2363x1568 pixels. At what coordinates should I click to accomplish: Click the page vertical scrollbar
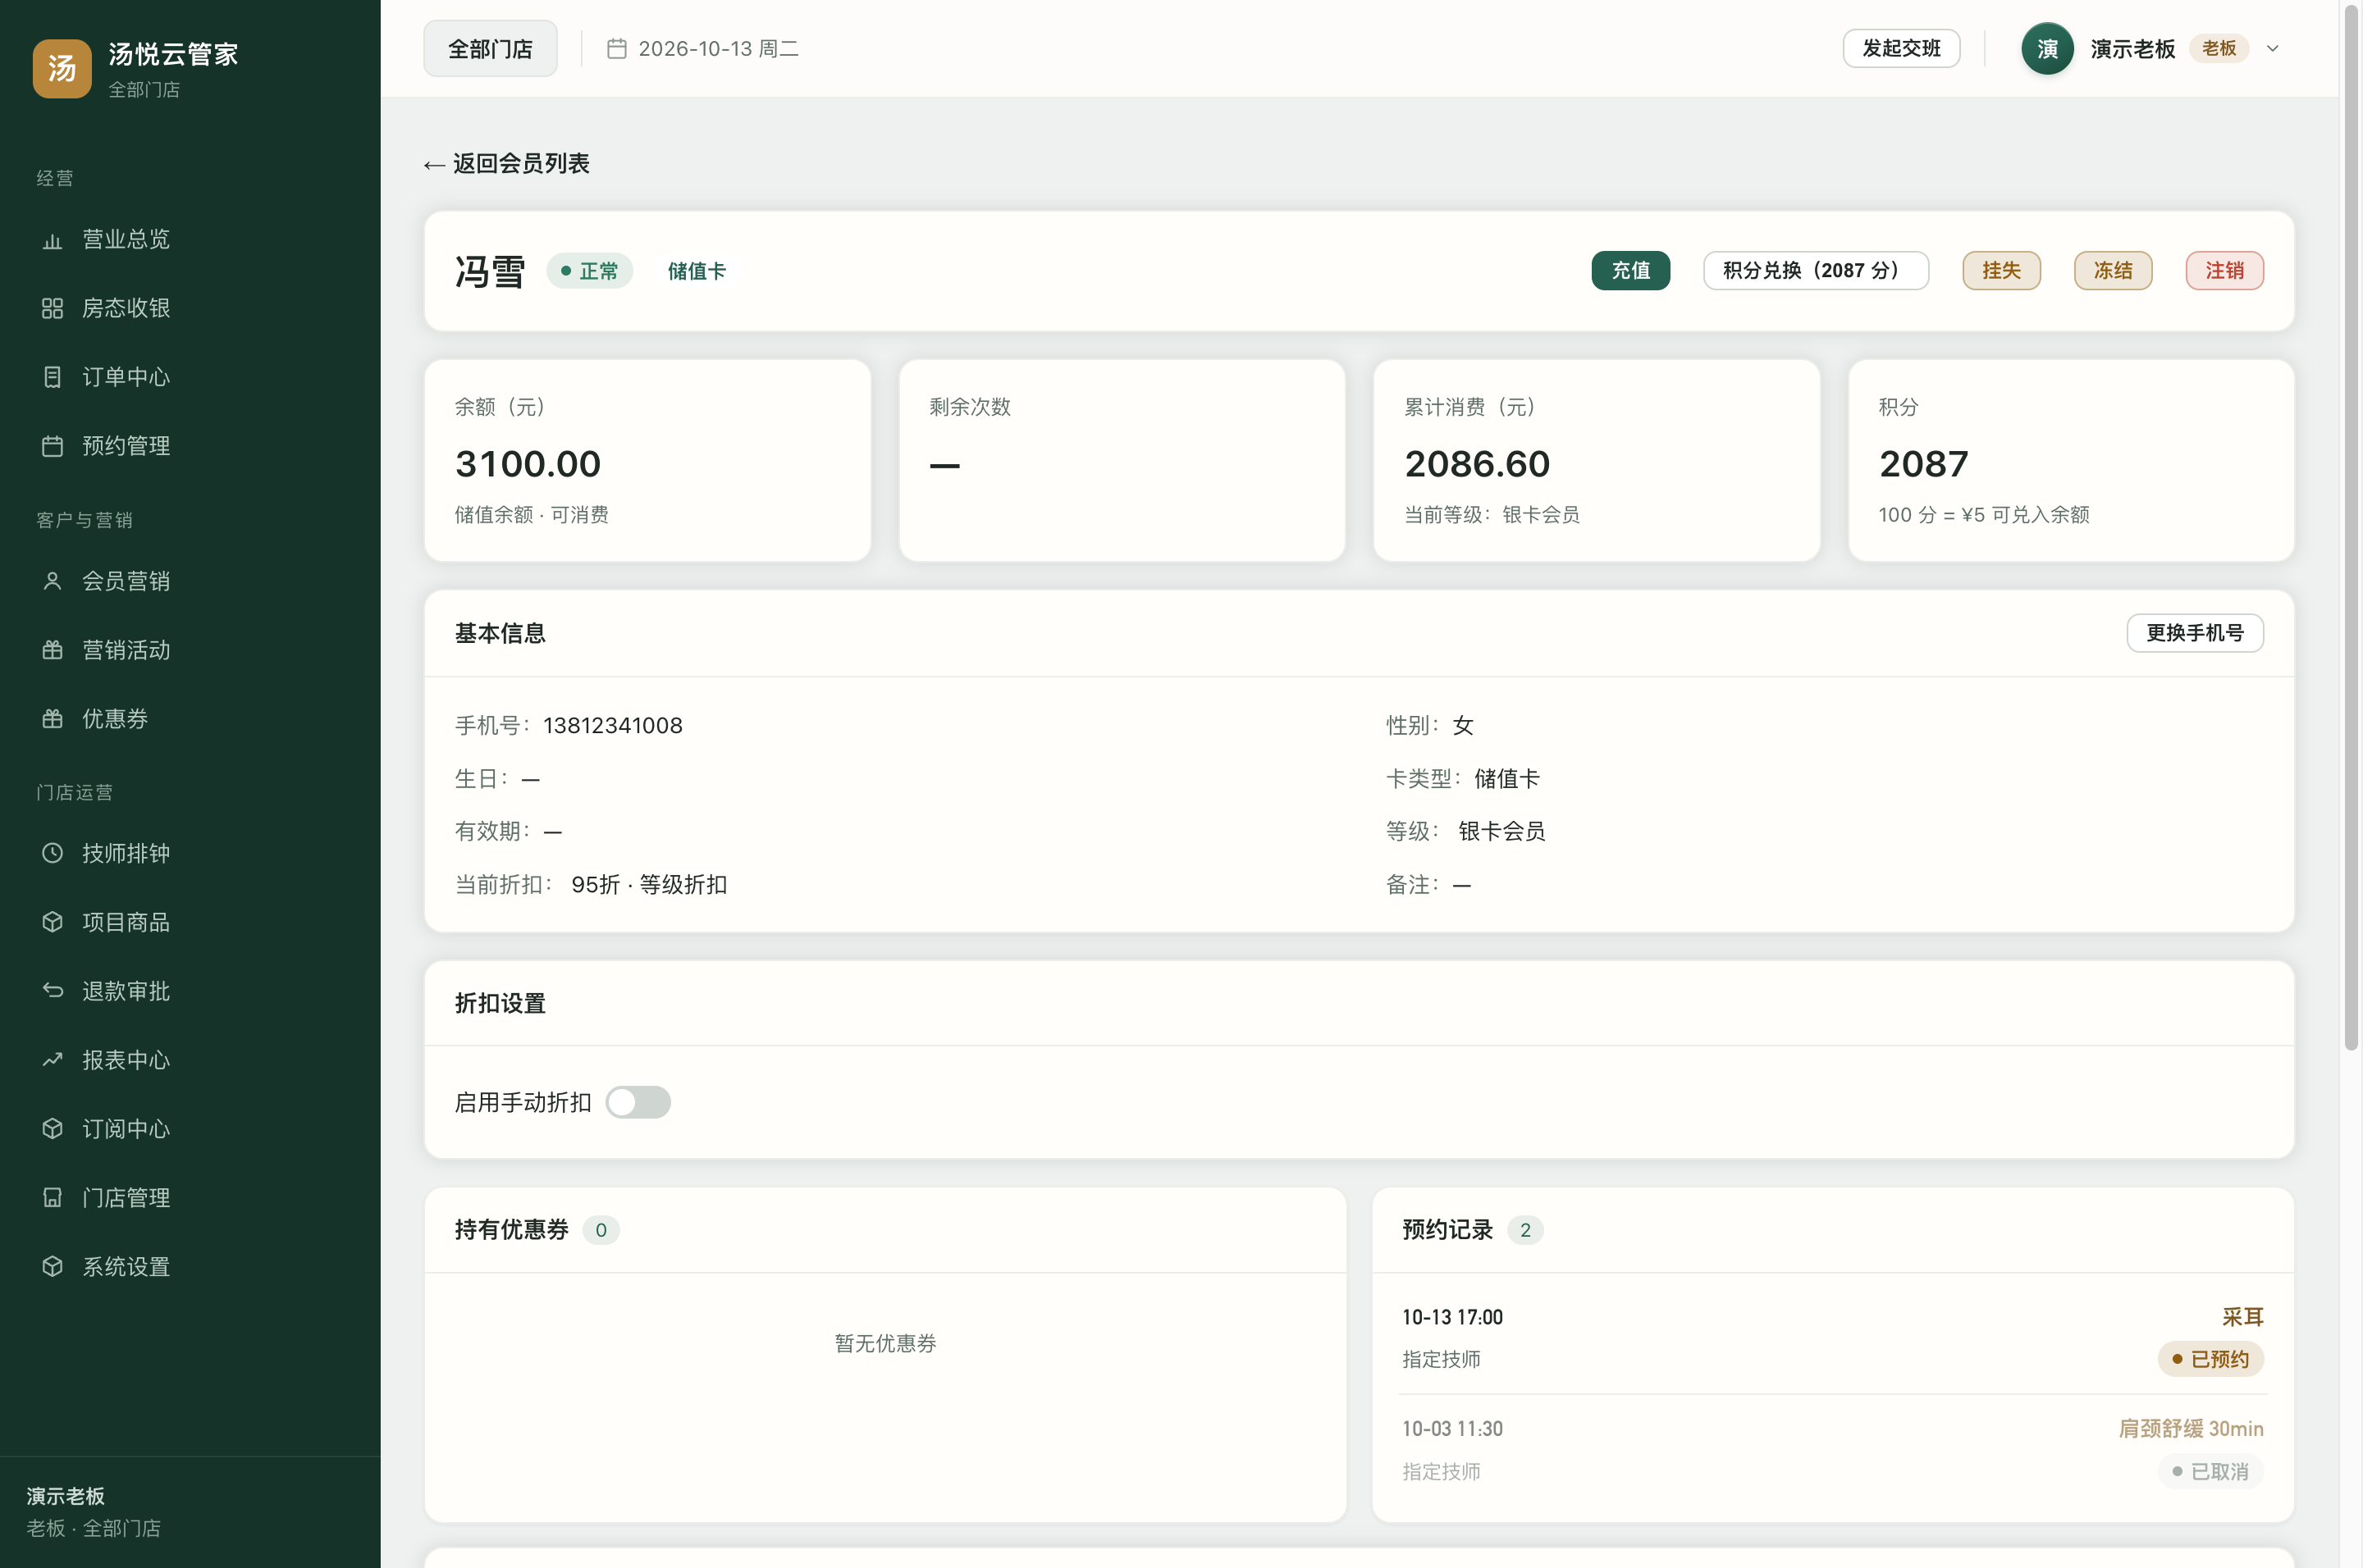[x=2351, y=527]
